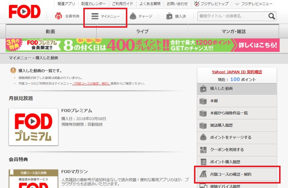Click the purse icon beside チャージ
Screen dimensions: 288x188
tap(133, 16)
